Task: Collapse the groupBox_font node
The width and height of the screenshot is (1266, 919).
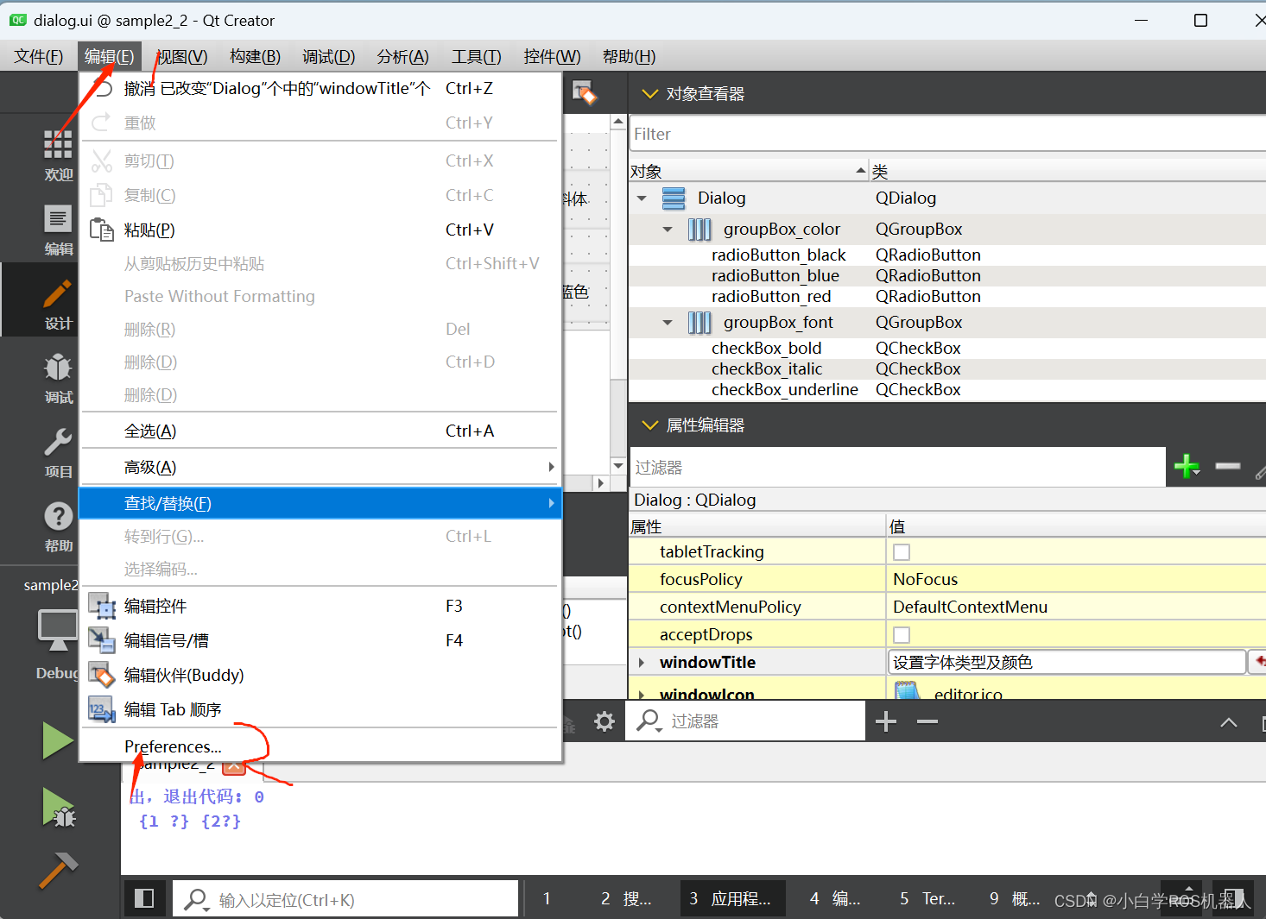Action: point(668,323)
